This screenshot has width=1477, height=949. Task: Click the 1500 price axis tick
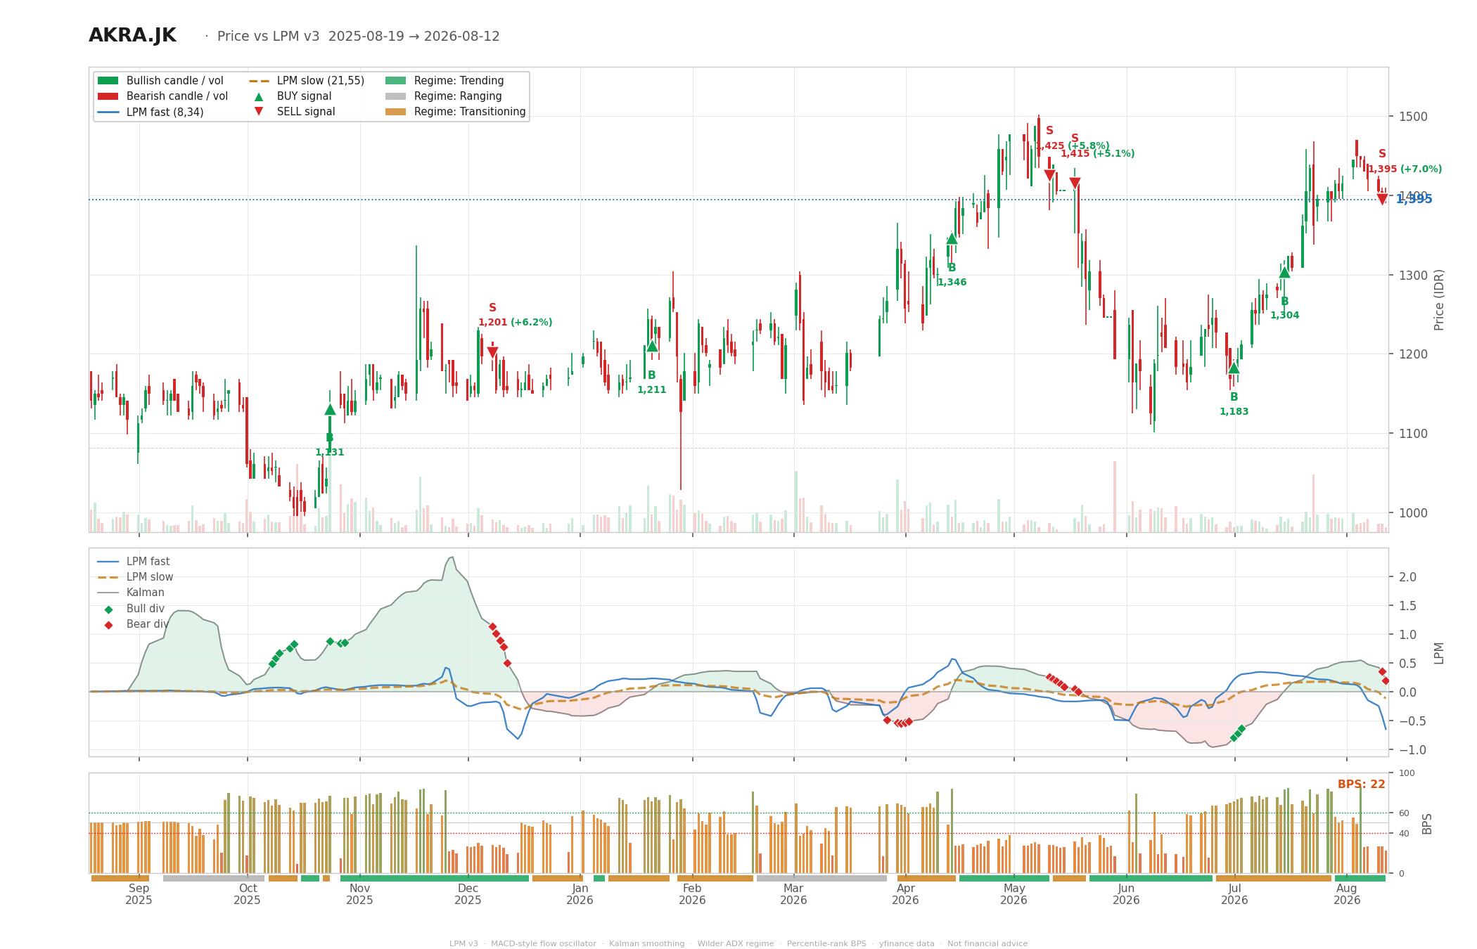coord(1412,117)
